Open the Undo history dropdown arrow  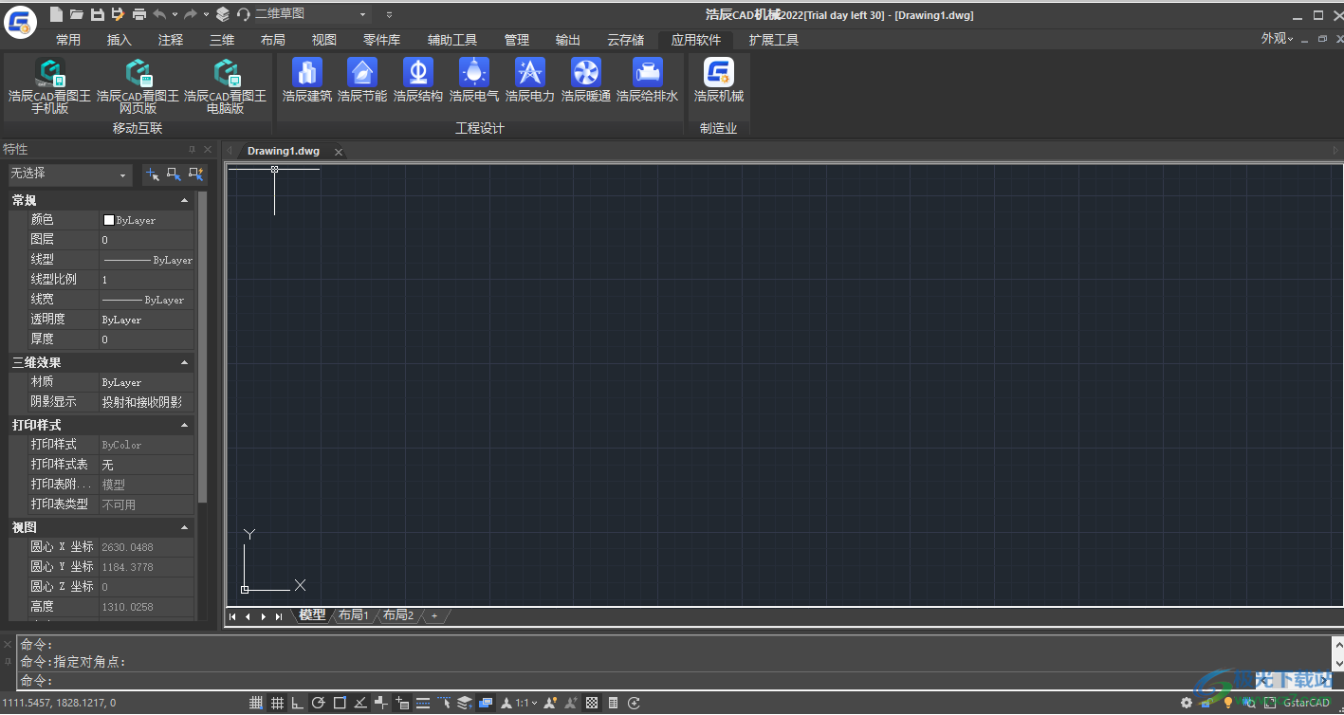tap(175, 14)
